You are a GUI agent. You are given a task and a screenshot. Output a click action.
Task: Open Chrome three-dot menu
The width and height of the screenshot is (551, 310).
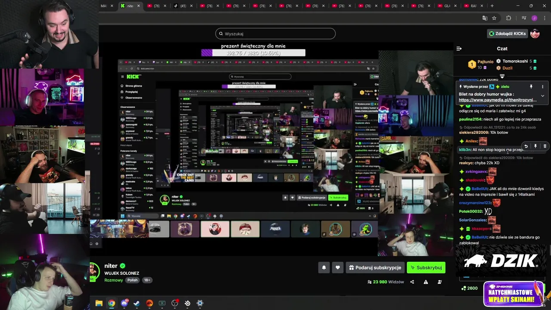coord(545,18)
